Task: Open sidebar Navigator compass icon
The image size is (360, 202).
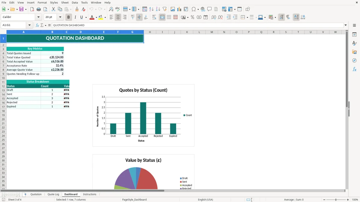Action: tap(354, 60)
